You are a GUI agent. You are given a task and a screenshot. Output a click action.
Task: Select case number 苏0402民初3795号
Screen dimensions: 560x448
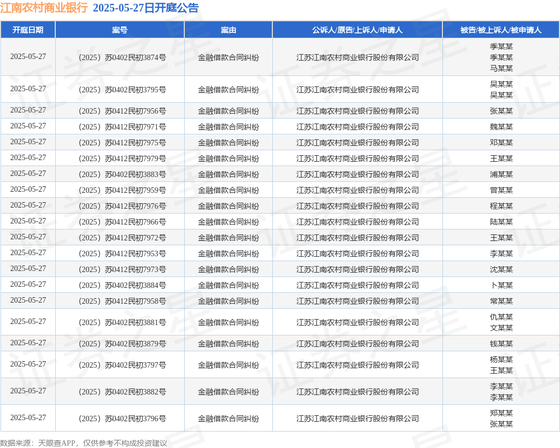point(122,90)
